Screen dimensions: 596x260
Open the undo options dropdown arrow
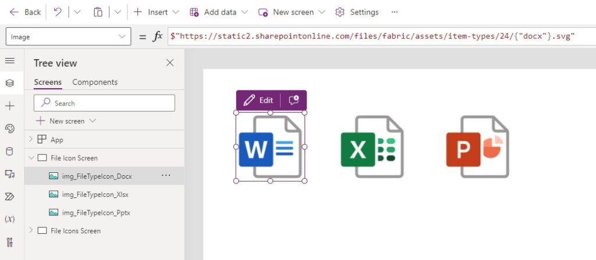[77, 12]
